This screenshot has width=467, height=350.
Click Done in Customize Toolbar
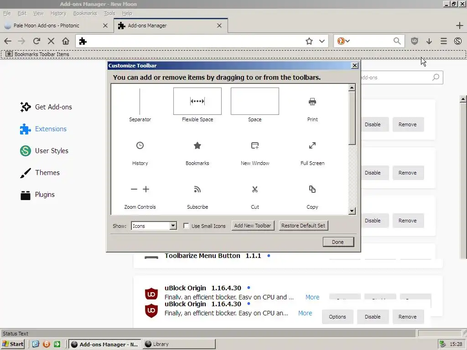338,242
